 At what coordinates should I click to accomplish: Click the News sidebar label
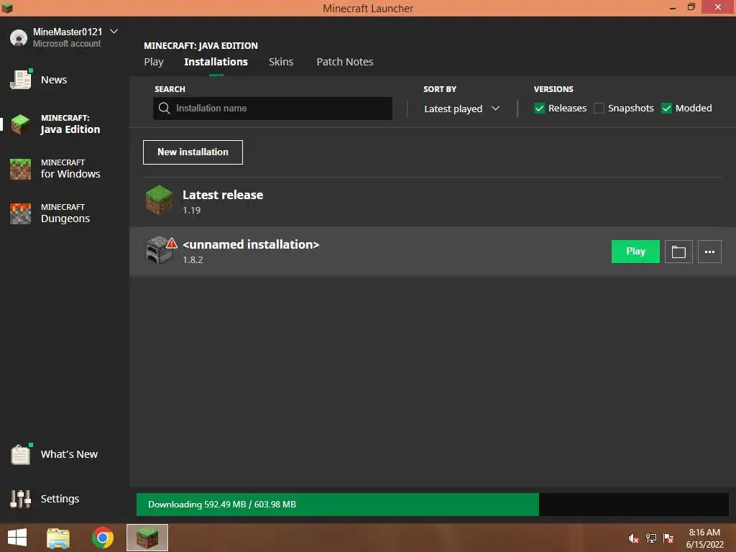pyautogui.click(x=54, y=80)
